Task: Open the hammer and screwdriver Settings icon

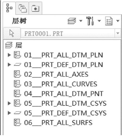Action: [90, 21]
